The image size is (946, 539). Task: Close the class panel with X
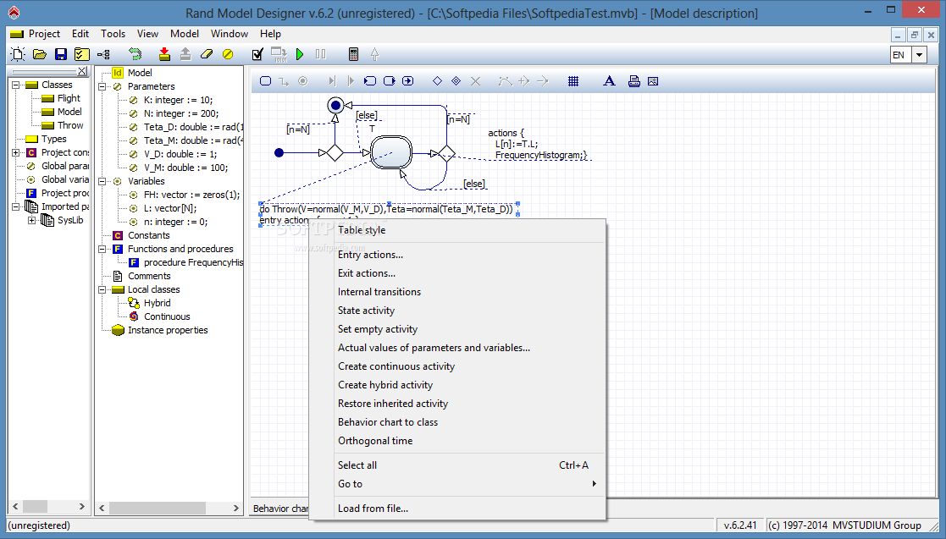click(x=82, y=72)
